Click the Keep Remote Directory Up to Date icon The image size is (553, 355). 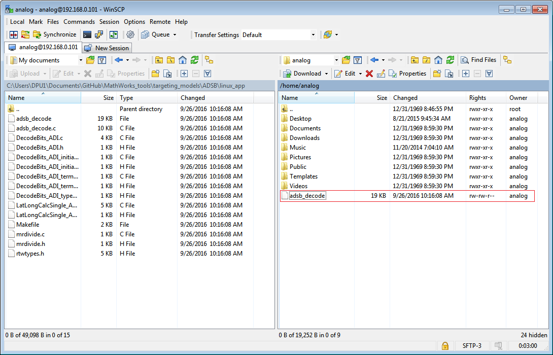(114, 34)
